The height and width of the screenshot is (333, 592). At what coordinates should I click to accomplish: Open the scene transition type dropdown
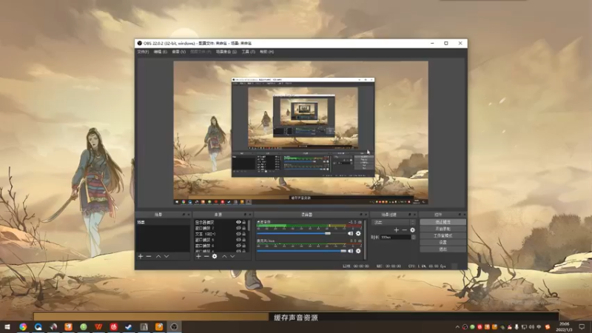pyautogui.click(x=393, y=223)
